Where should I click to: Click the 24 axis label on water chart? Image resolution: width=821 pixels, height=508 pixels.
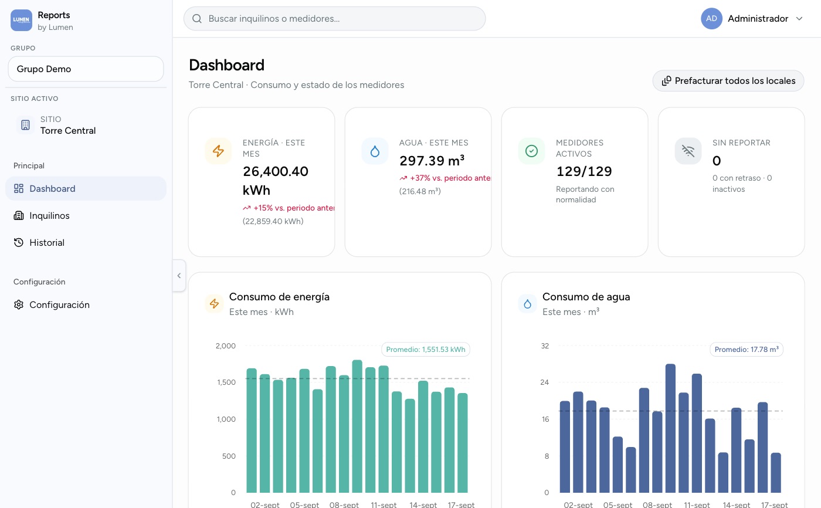click(x=545, y=382)
